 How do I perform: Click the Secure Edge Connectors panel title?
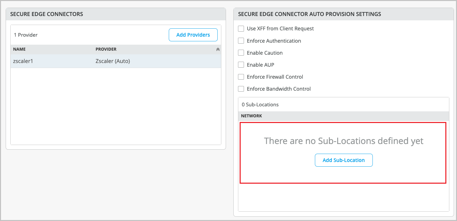pos(47,14)
